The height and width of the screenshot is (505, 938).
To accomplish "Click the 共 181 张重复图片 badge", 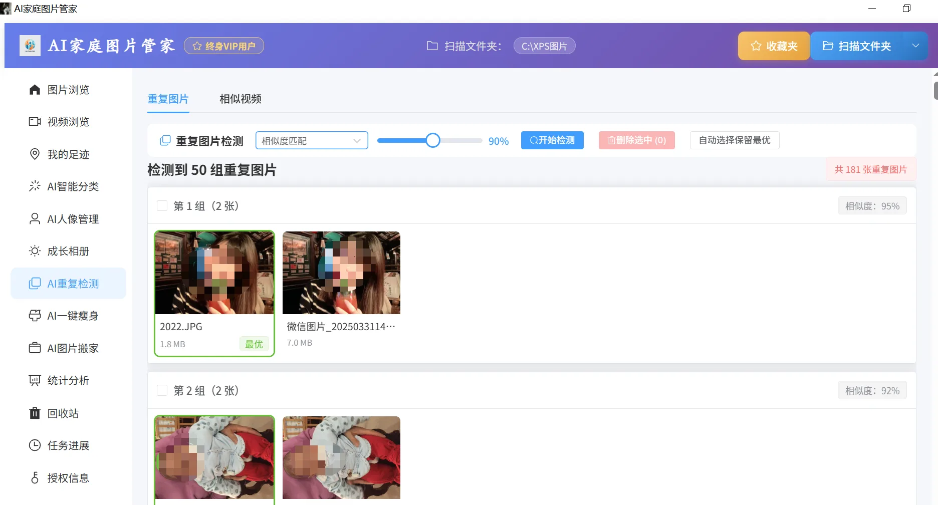I will coord(871,169).
